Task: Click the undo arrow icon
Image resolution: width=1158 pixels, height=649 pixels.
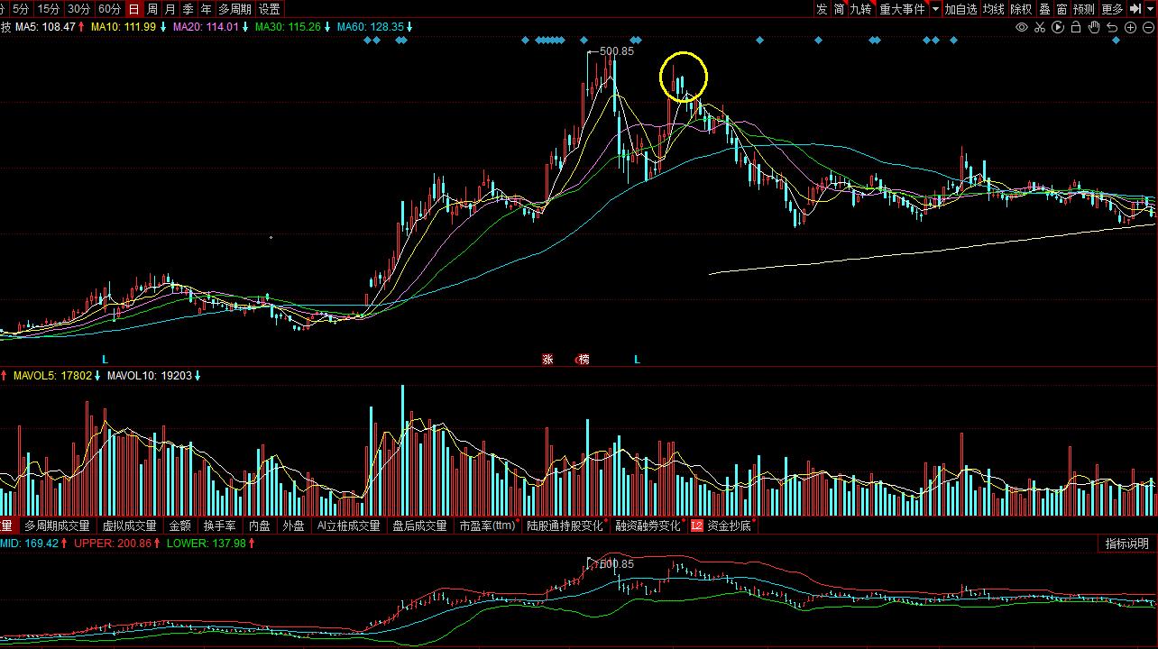Action: coord(1112,27)
